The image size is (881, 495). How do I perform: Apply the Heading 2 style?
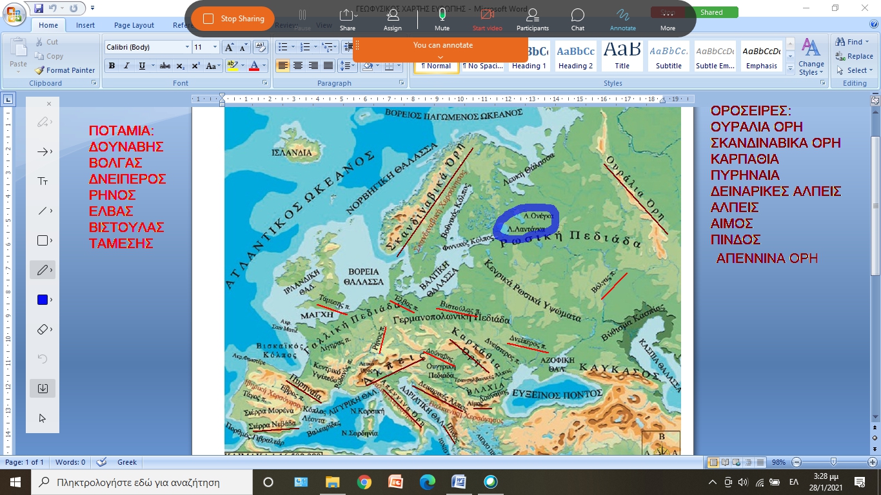[x=575, y=57]
